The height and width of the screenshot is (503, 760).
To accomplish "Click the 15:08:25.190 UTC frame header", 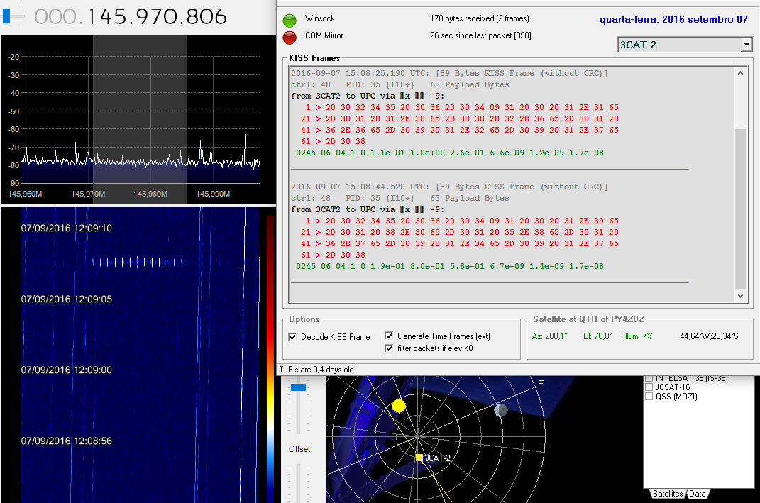I will coord(448,73).
